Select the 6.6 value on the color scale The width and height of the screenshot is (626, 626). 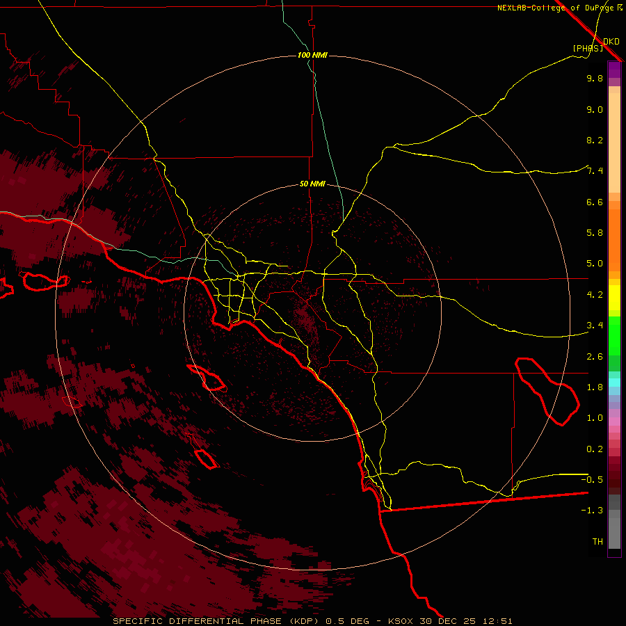pos(595,202)
